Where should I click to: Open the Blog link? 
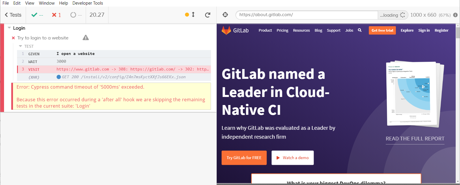318,30
